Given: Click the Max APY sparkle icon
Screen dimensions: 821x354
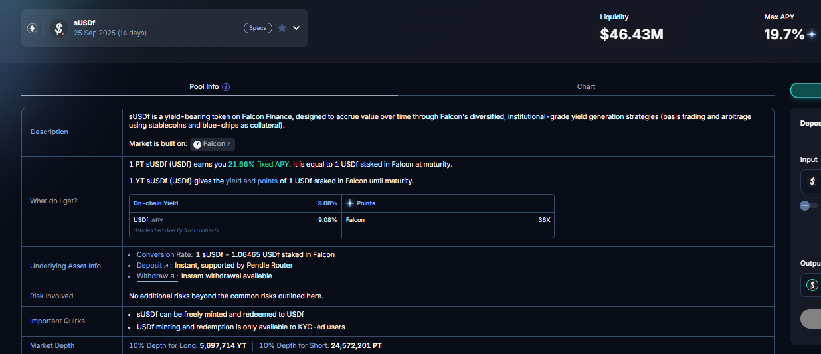Looking at the screenshot, I should 812,35.
